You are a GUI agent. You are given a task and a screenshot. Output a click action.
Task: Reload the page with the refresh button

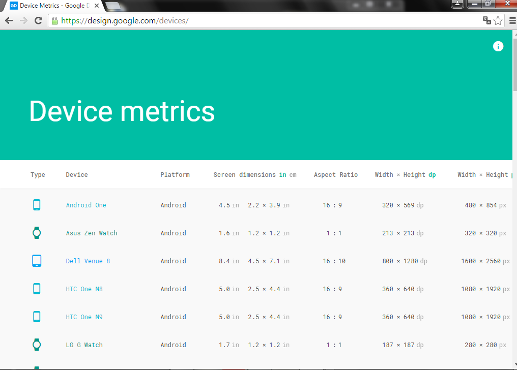coord(38,20)
